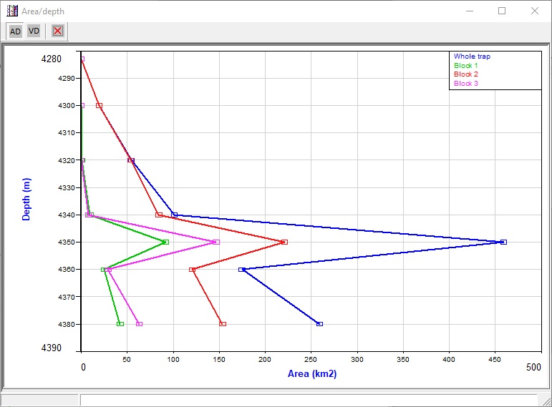Image resolution: width=552 pixels, height=407 pixels.
Task: Minimize the Area/depth window
Action: tap(470, 11)
